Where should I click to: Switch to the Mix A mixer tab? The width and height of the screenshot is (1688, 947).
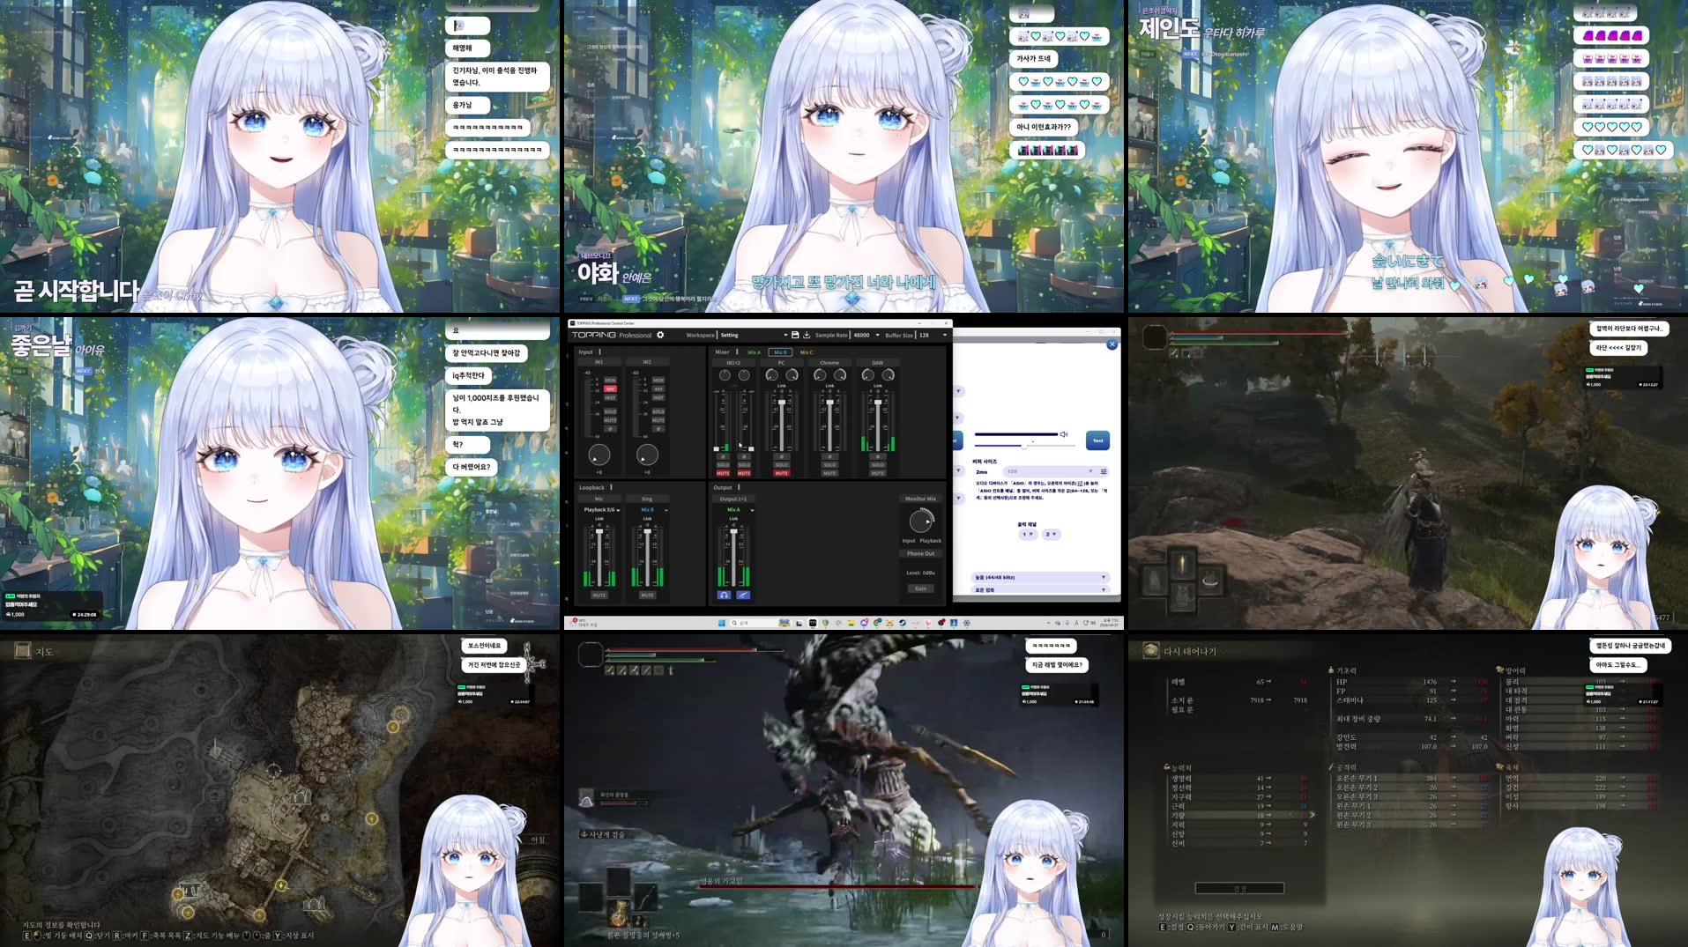click(755, 352)
